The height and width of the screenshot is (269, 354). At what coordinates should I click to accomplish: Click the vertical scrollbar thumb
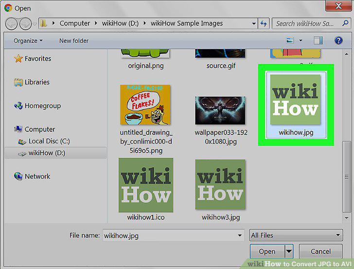click(346, 177)
